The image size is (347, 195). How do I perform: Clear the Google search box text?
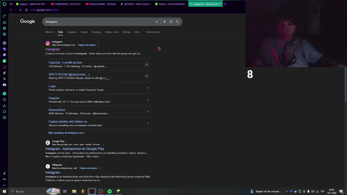click(156, 22)
